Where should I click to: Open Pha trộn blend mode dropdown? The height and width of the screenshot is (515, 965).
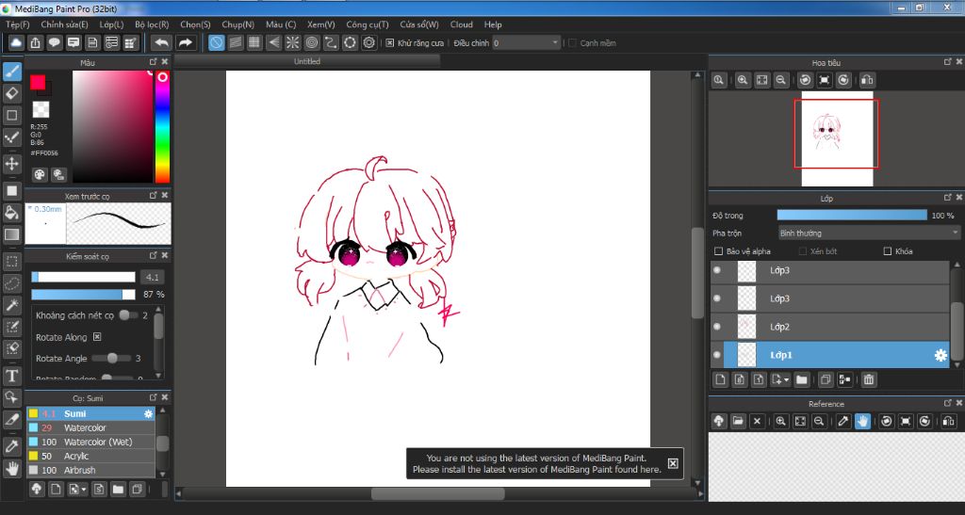pos(868,233)
